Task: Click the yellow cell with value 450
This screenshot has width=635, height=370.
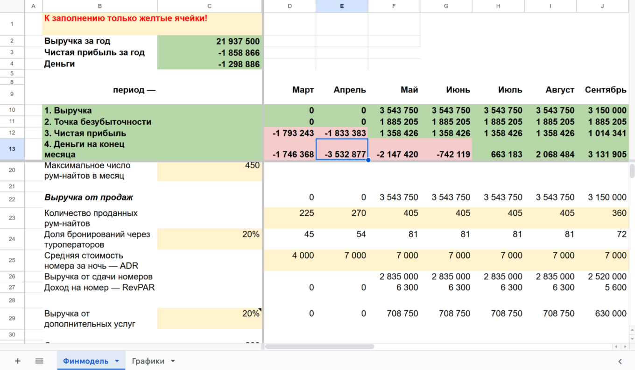Action: coord(210,171)
